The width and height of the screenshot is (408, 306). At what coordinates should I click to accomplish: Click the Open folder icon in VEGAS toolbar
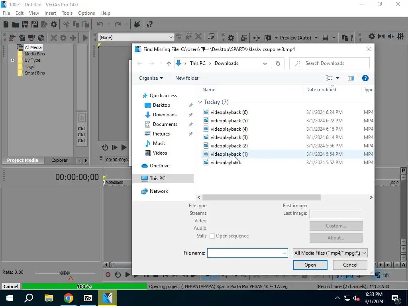[16, 24]
